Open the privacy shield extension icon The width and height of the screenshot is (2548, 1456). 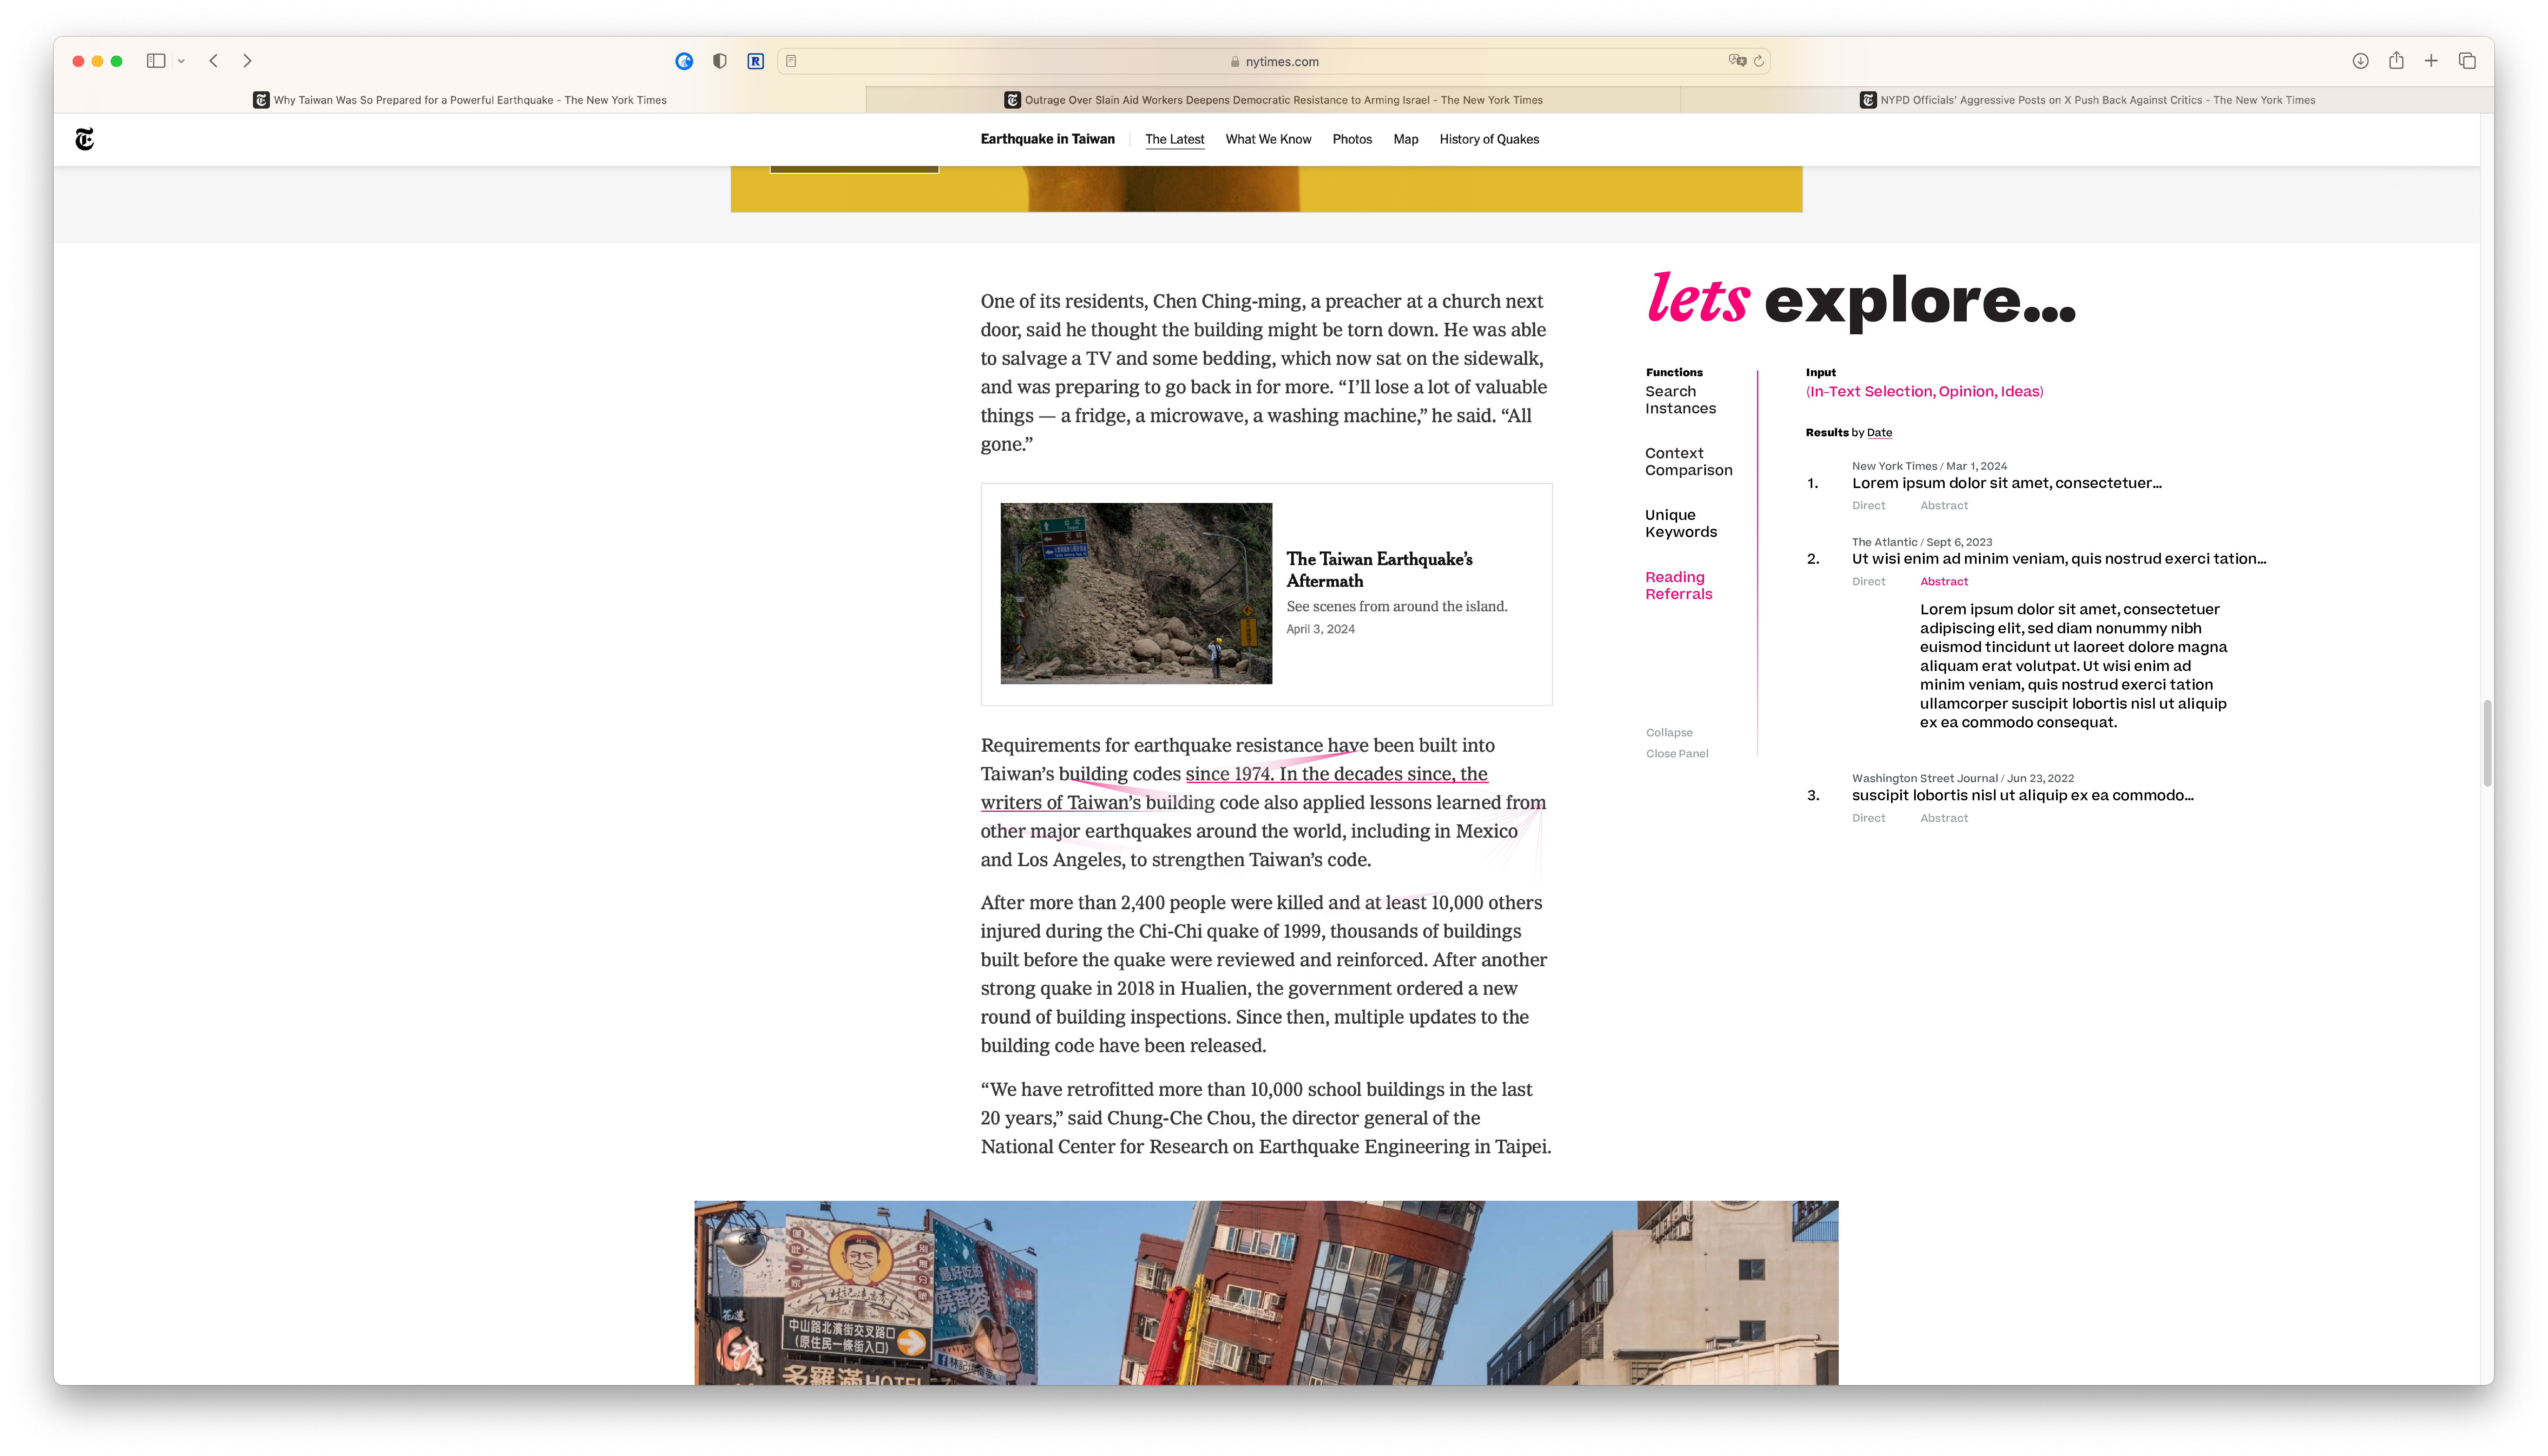click(x=719, y=61)
